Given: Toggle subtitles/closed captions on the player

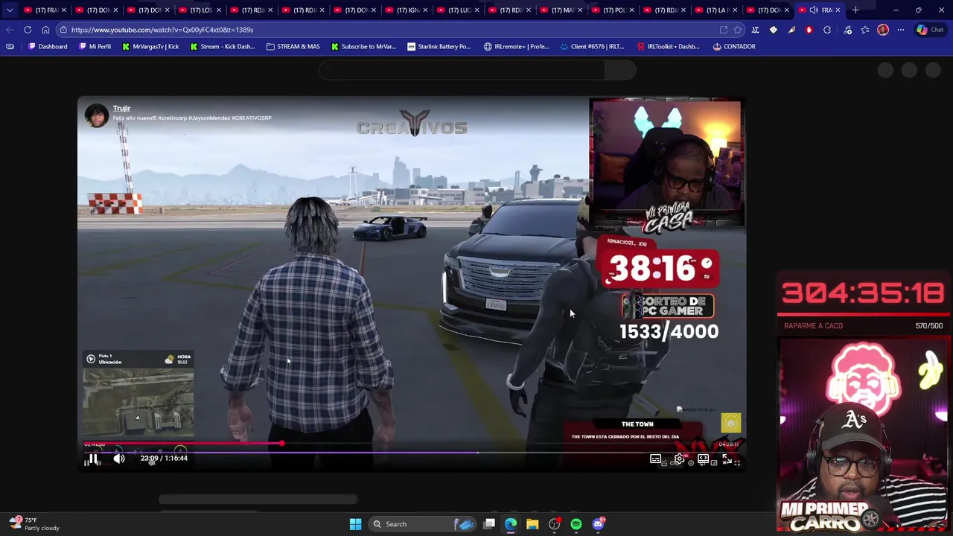Looking at the screenshot, I should point(655,459).
